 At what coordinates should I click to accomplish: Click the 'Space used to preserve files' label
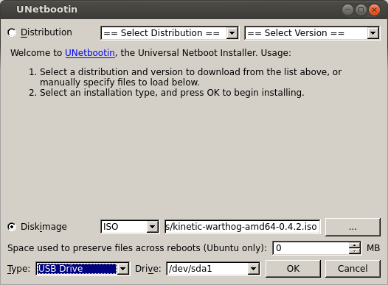pos(137,248)
